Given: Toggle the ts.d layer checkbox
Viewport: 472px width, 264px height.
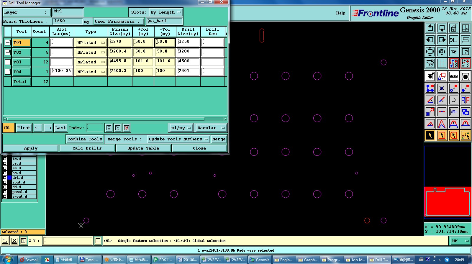Looking at the screenshot, I should [x=5, y=159].
